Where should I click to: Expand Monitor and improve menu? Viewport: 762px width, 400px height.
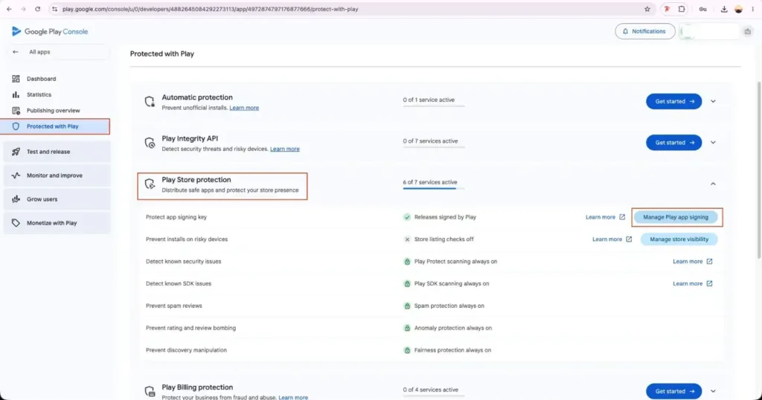click(57, 175)
